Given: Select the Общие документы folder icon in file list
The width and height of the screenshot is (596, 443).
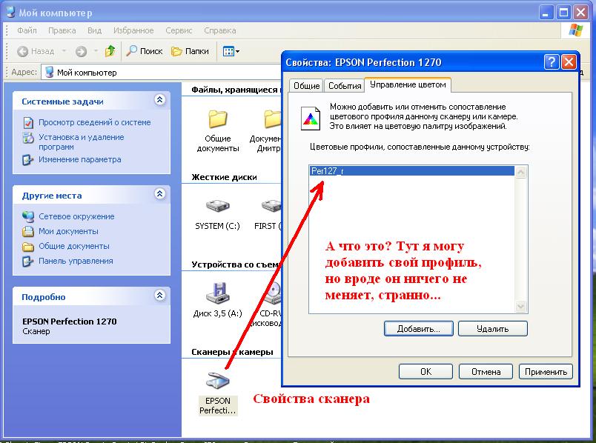Looking at the screenshot, I should 218,119.
